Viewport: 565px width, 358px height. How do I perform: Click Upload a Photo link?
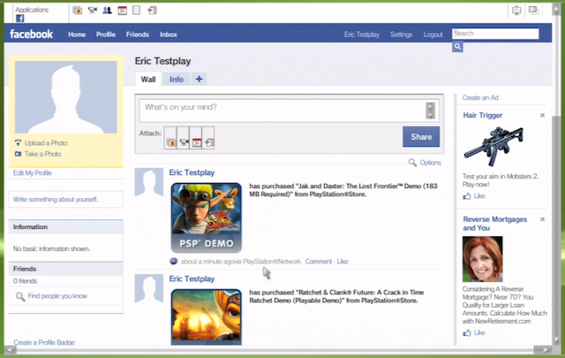46,143
